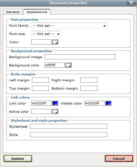Focus the text Color value field

coord(41,42)
